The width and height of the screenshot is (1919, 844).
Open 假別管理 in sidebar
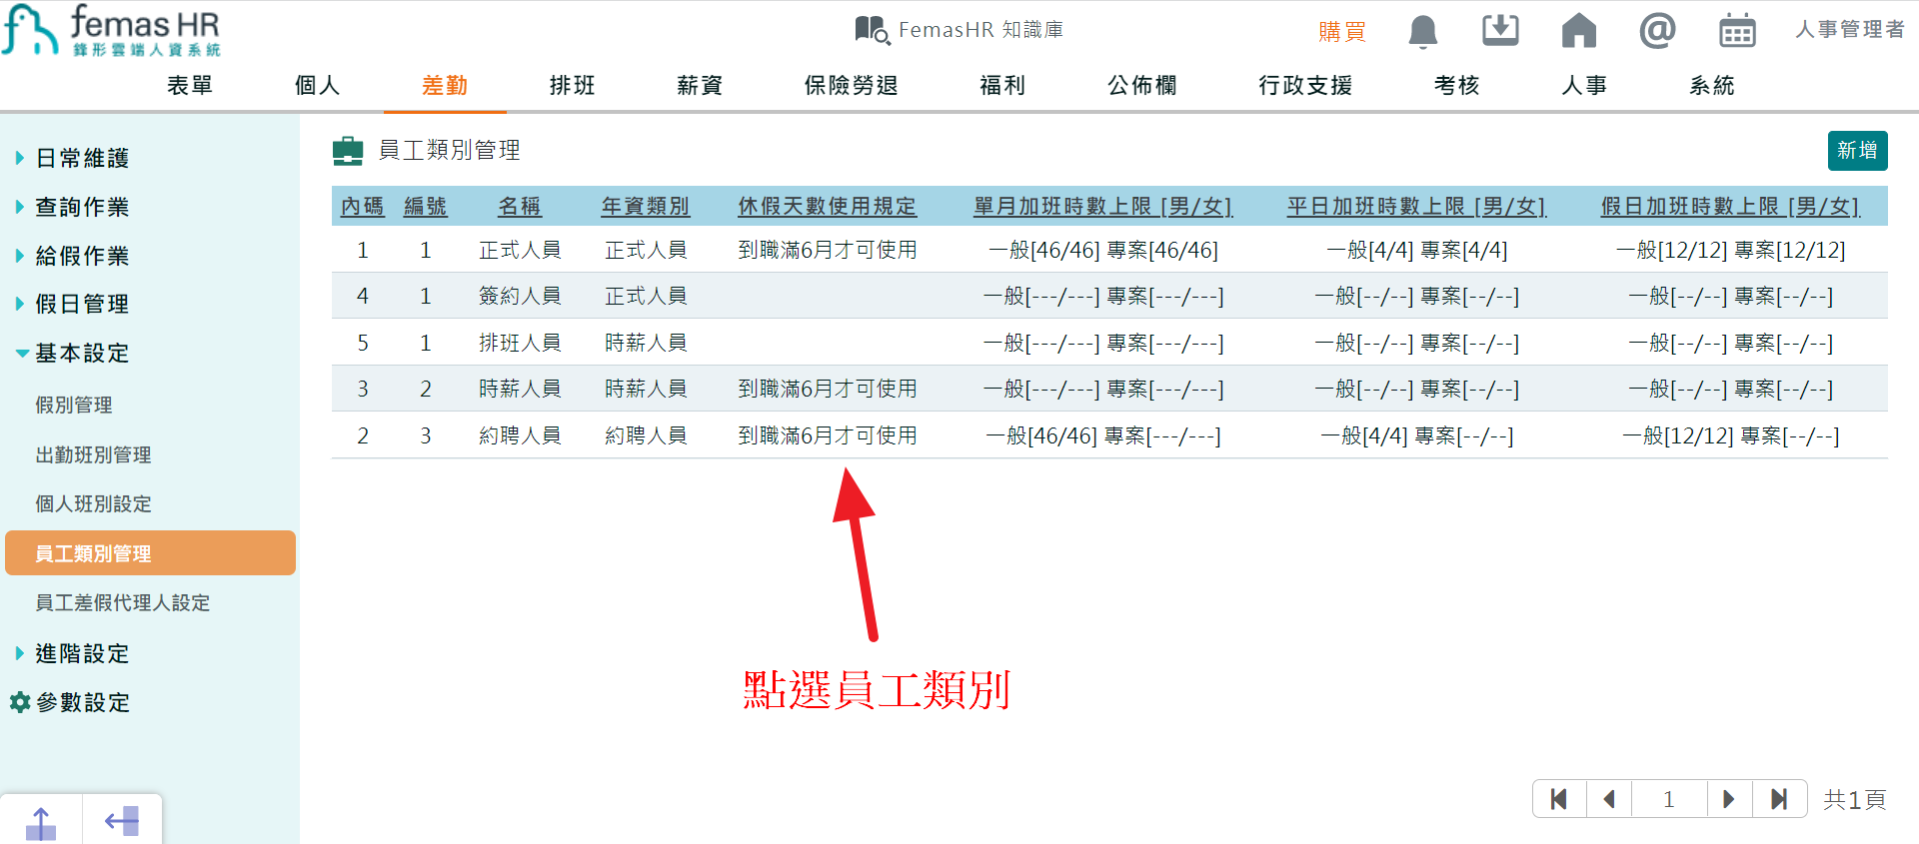[74, 405]
